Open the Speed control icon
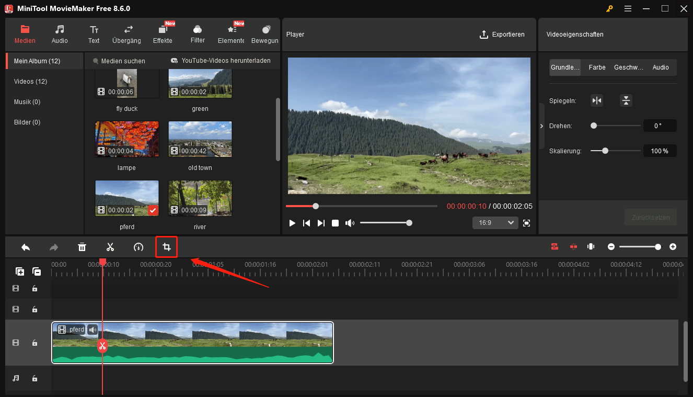Viewport: 693px width, 397px height. coord(138,246)
